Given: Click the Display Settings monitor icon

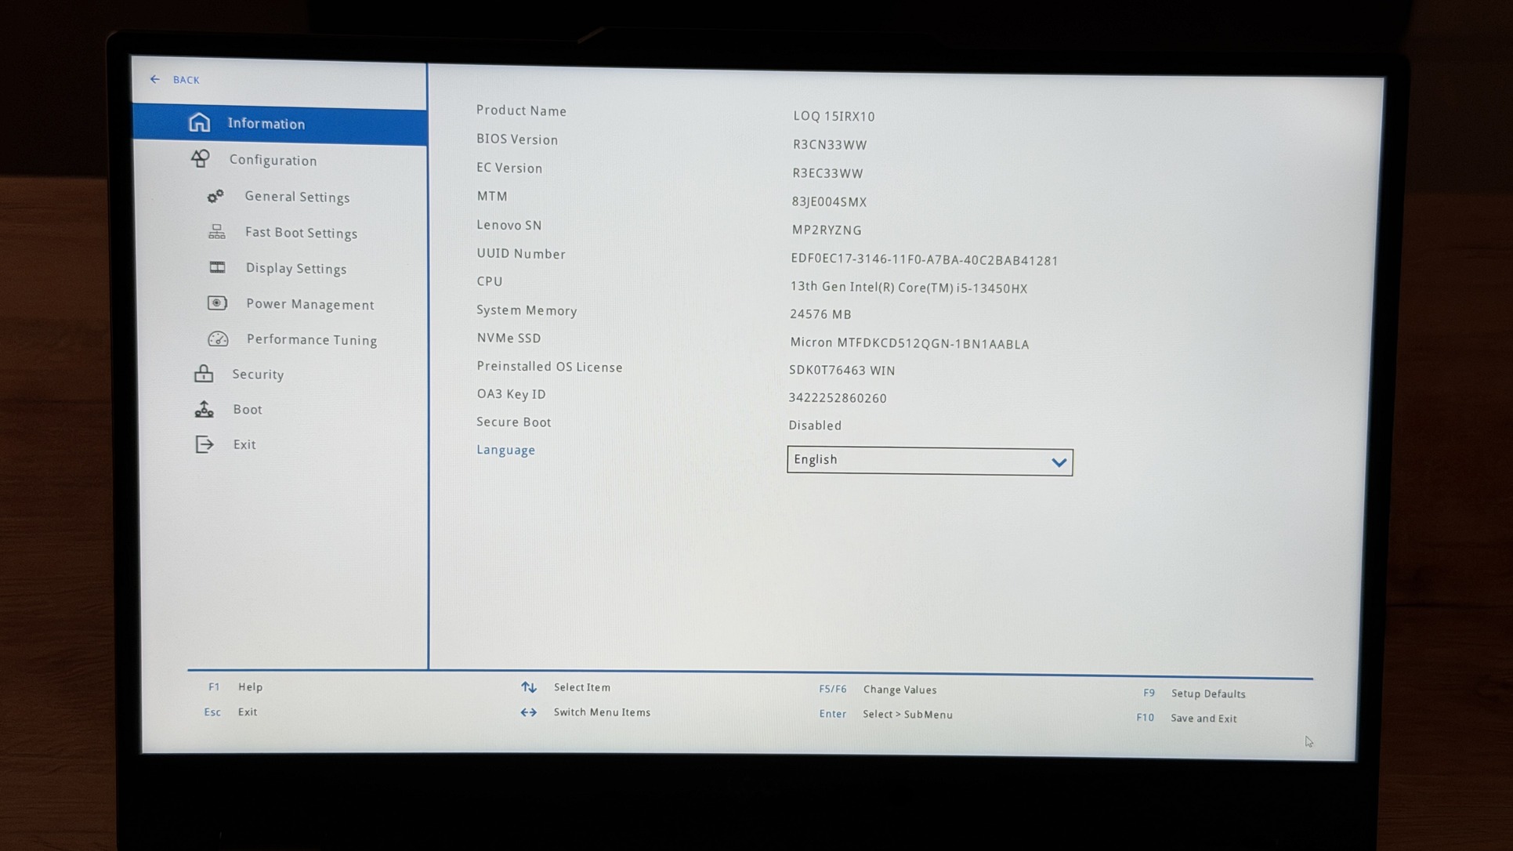Looking at the screenshot, I should pos(217,268).
